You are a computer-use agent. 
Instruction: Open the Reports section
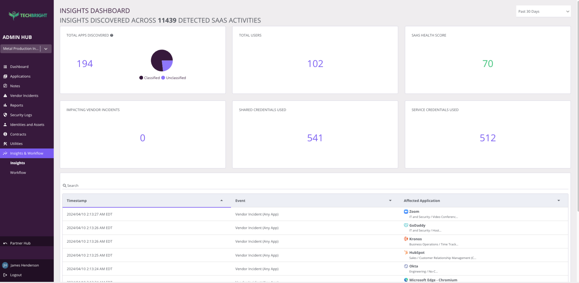point(16,105)
